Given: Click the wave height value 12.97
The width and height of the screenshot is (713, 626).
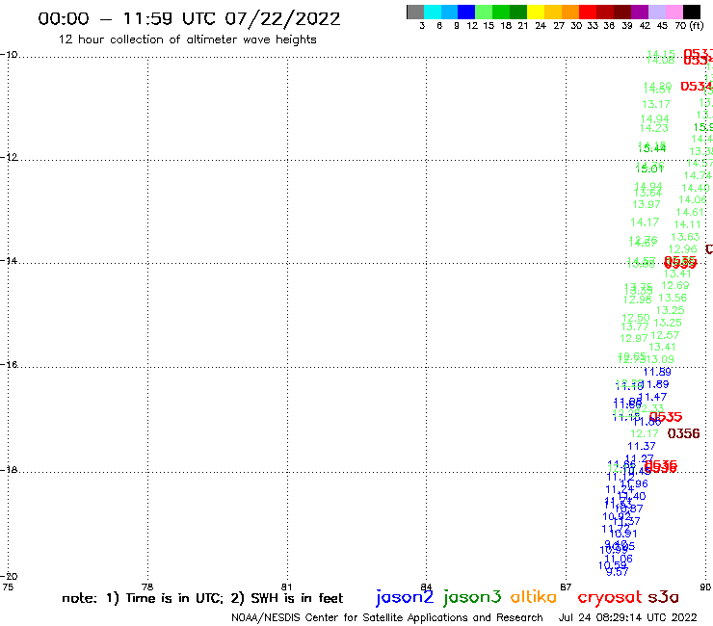Looking at the screenshot, I should [634, 338].
